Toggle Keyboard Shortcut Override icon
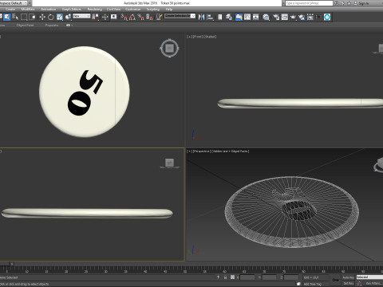Screen dimensions: 383x287 [114, 18]
